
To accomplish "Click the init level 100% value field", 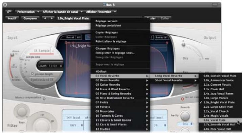I will (x=73, y=125).
